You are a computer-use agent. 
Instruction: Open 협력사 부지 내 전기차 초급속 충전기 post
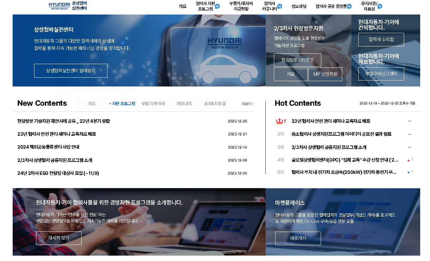tap(344, 172)
